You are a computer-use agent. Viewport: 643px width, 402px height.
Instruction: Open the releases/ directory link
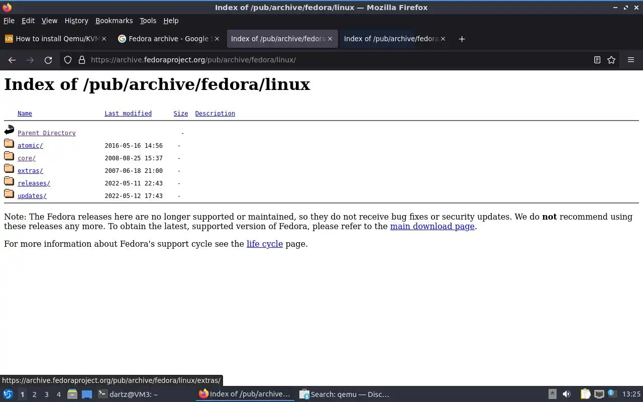34,183
